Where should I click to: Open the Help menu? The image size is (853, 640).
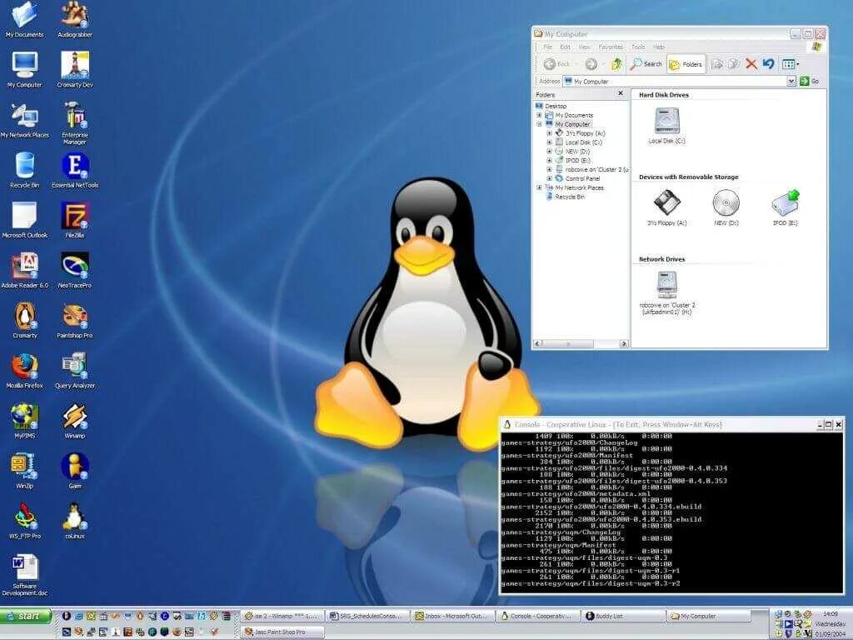click(659, 47)
